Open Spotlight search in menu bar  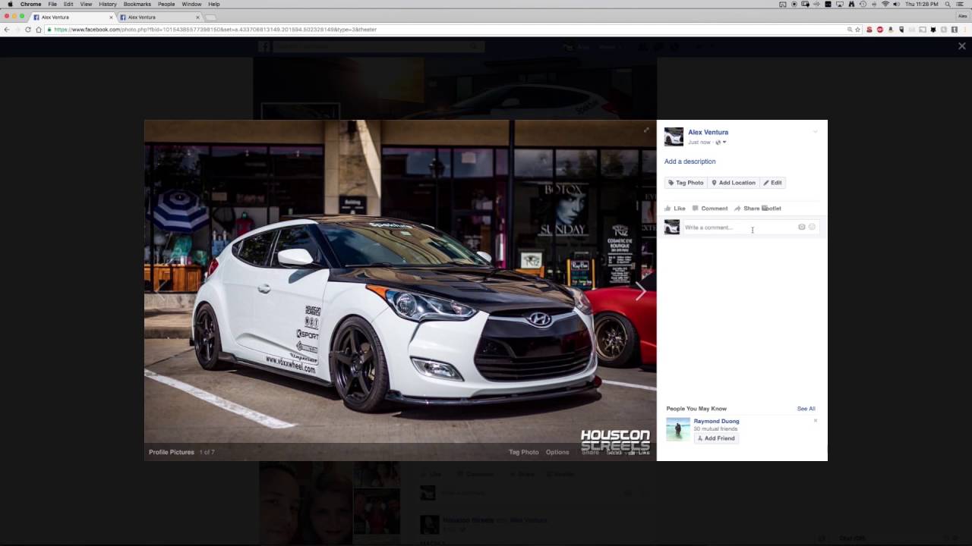pos(948,4)
